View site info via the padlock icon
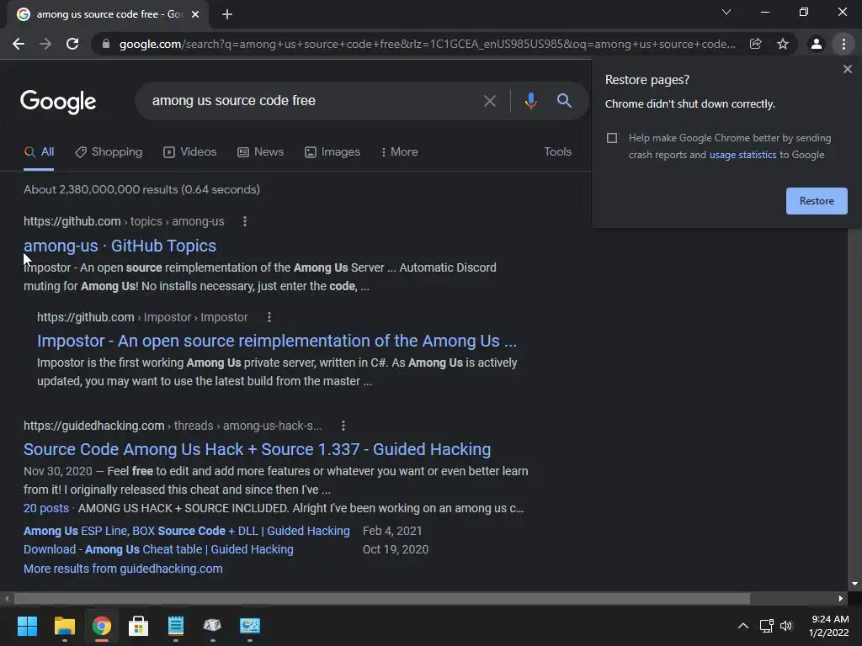 pyautogui.click(x=106, y=44)
